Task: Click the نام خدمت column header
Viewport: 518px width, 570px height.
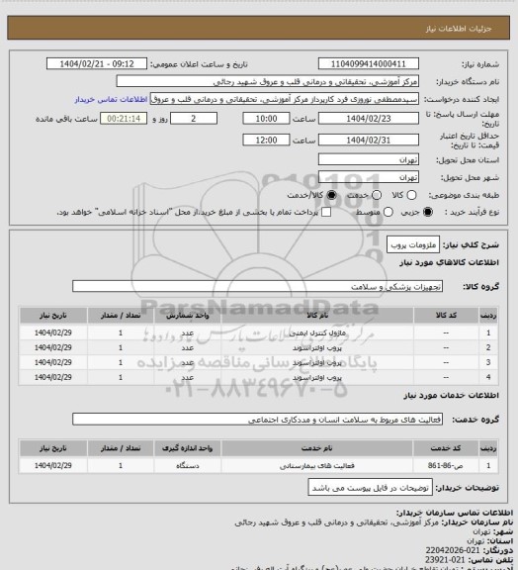Action: (x=316, y=448)
